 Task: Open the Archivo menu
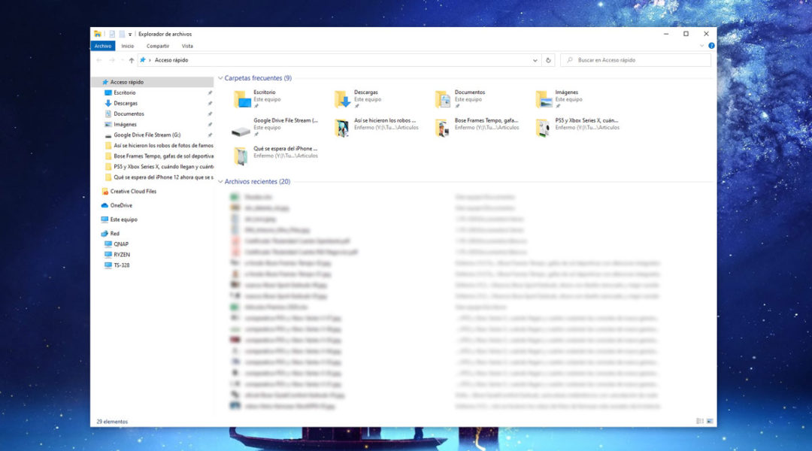click(103, 46)
